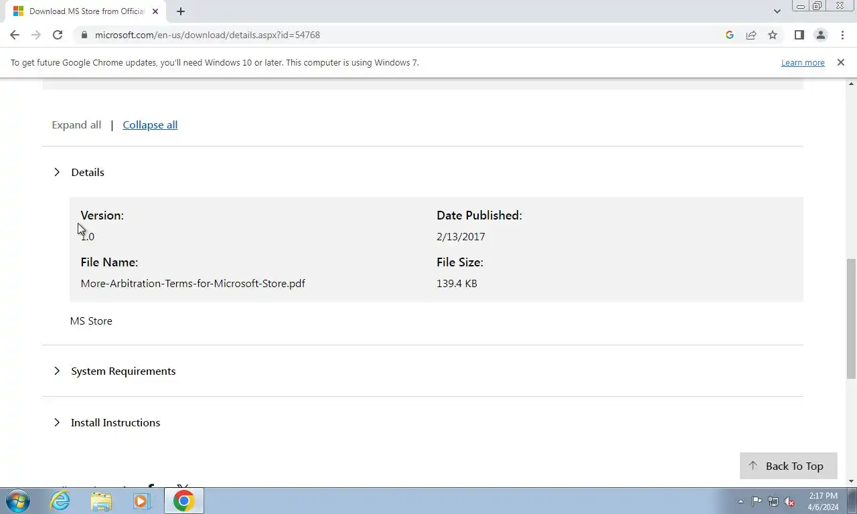The height and width of the screenshot is (514, 857).
Task: Click the MS Store description text
Action: point(91,321)
